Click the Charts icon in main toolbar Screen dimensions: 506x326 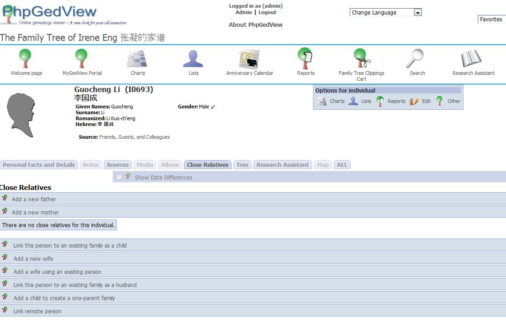click(x=138, y=59)
